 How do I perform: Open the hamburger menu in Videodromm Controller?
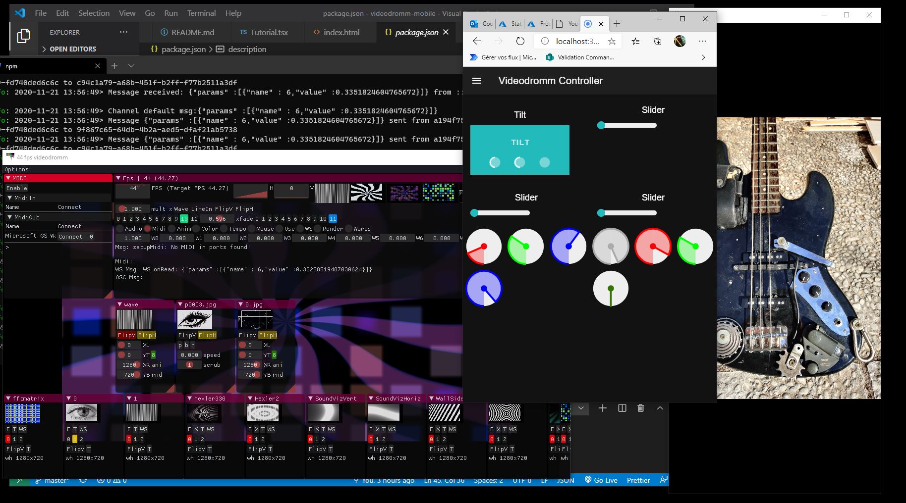[477, 81]
